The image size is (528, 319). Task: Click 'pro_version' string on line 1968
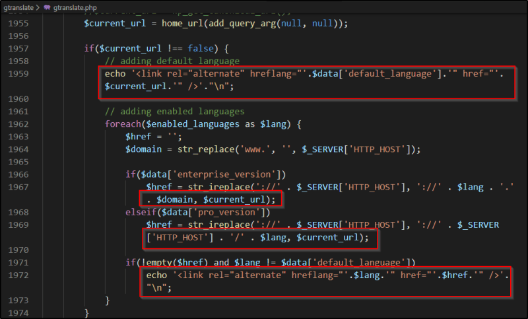[x=226, y=212]
